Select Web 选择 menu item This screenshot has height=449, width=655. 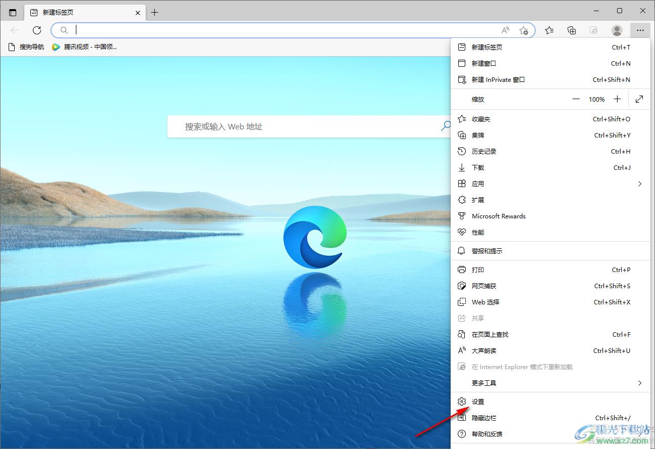pyautogui.click(x=550, y=302)
